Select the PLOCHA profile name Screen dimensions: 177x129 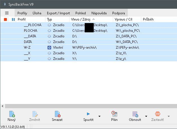pos(30,31)
